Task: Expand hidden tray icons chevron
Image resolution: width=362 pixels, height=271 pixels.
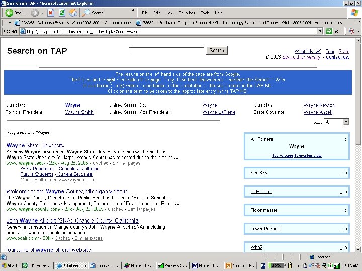Action: click(299, 266)
